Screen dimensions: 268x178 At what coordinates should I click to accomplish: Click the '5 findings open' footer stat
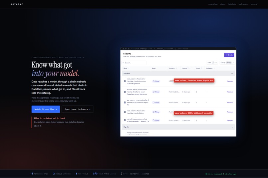(x=40, y=174)
